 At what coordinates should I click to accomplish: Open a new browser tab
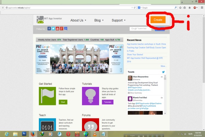[x=182, y=2]
